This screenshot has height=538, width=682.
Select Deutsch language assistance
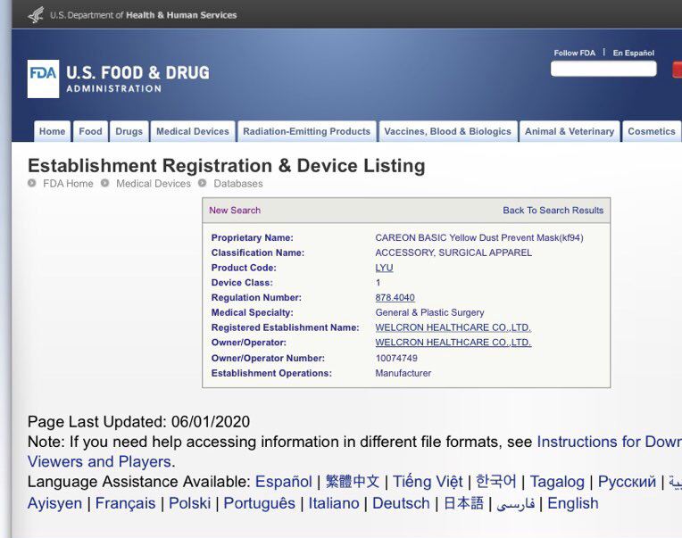click(401, 503)
